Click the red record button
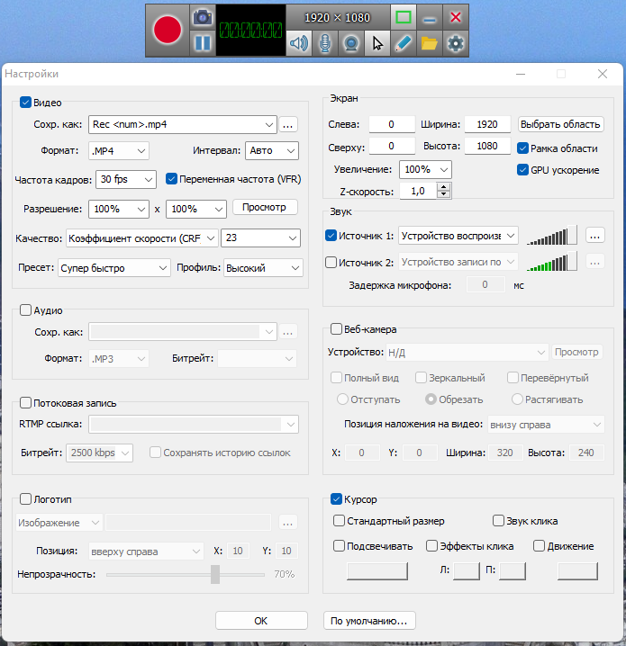Image resolution: width=626 pixels, height=646 pixels. click(168, 29)
